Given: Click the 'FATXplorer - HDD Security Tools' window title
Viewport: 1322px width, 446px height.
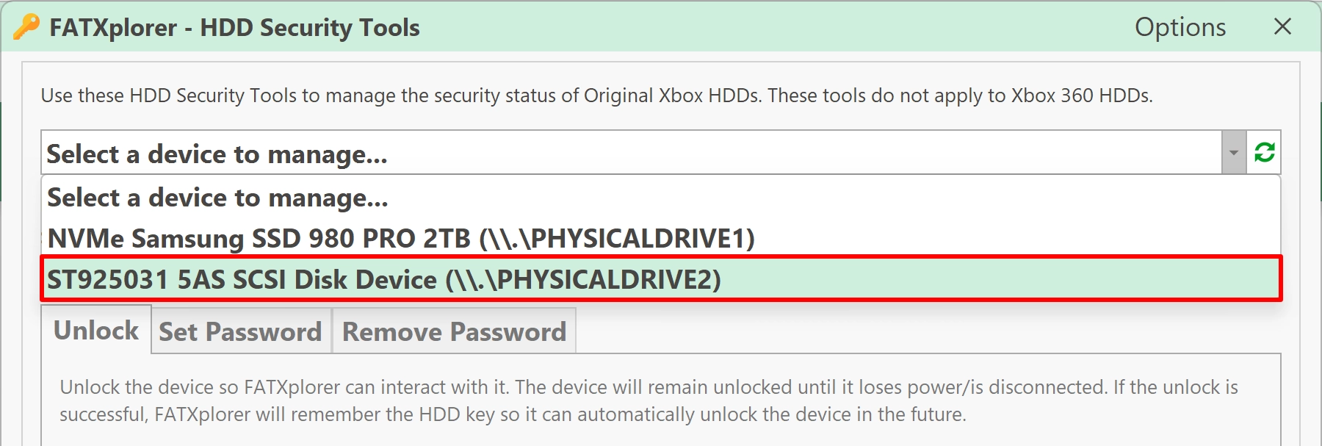Looking at the screenshot, I should point(234,28).
